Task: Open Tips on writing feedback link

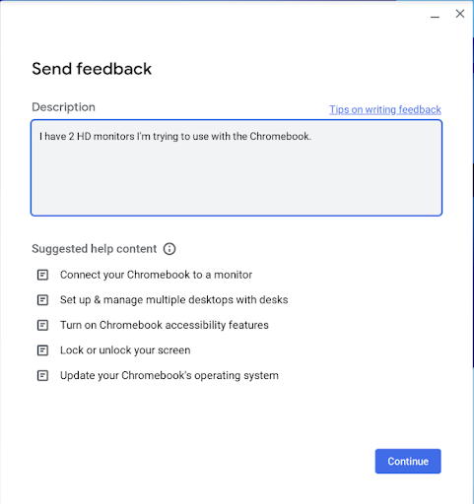Action: pos(385,109)
